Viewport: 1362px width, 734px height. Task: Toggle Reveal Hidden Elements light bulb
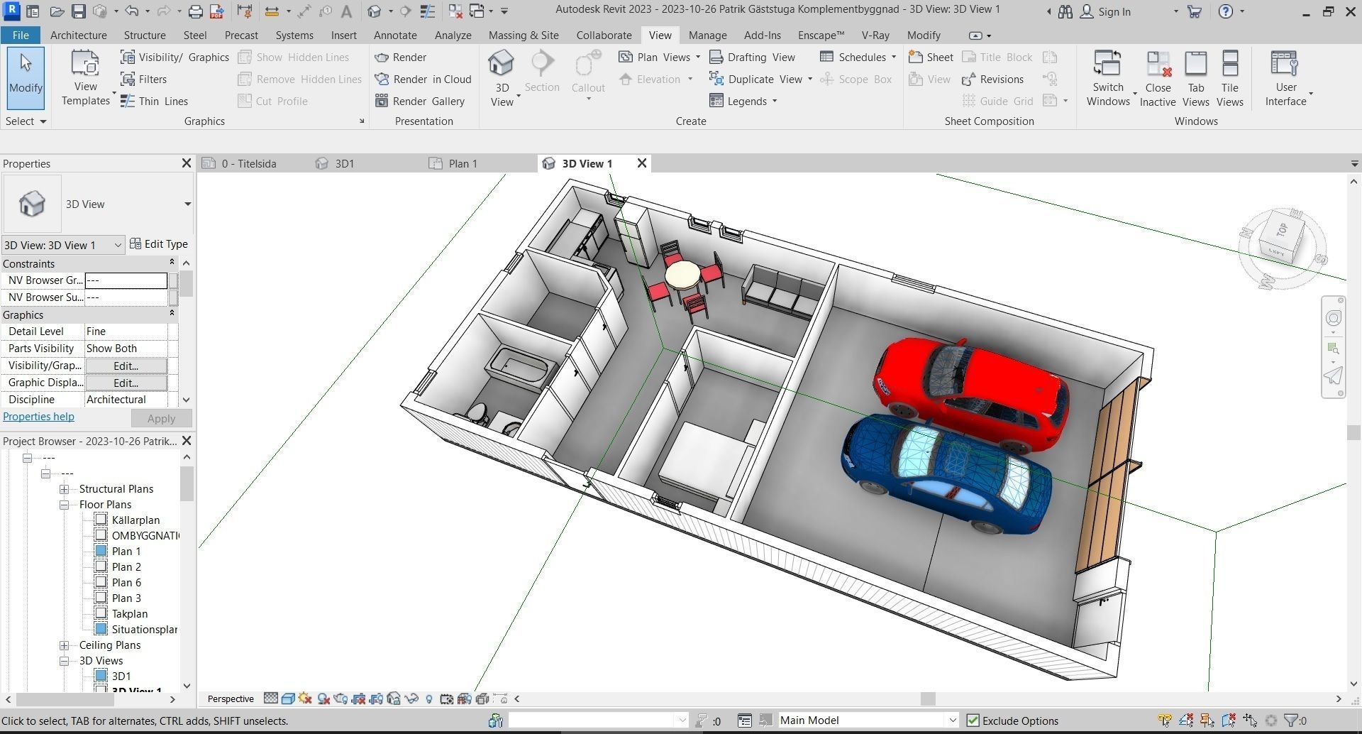tap(429, 699)
